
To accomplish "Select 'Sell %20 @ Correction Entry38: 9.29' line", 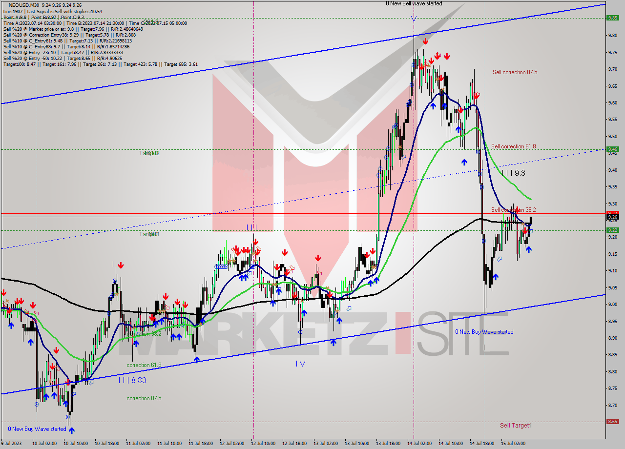I will (x=69, y=35).
